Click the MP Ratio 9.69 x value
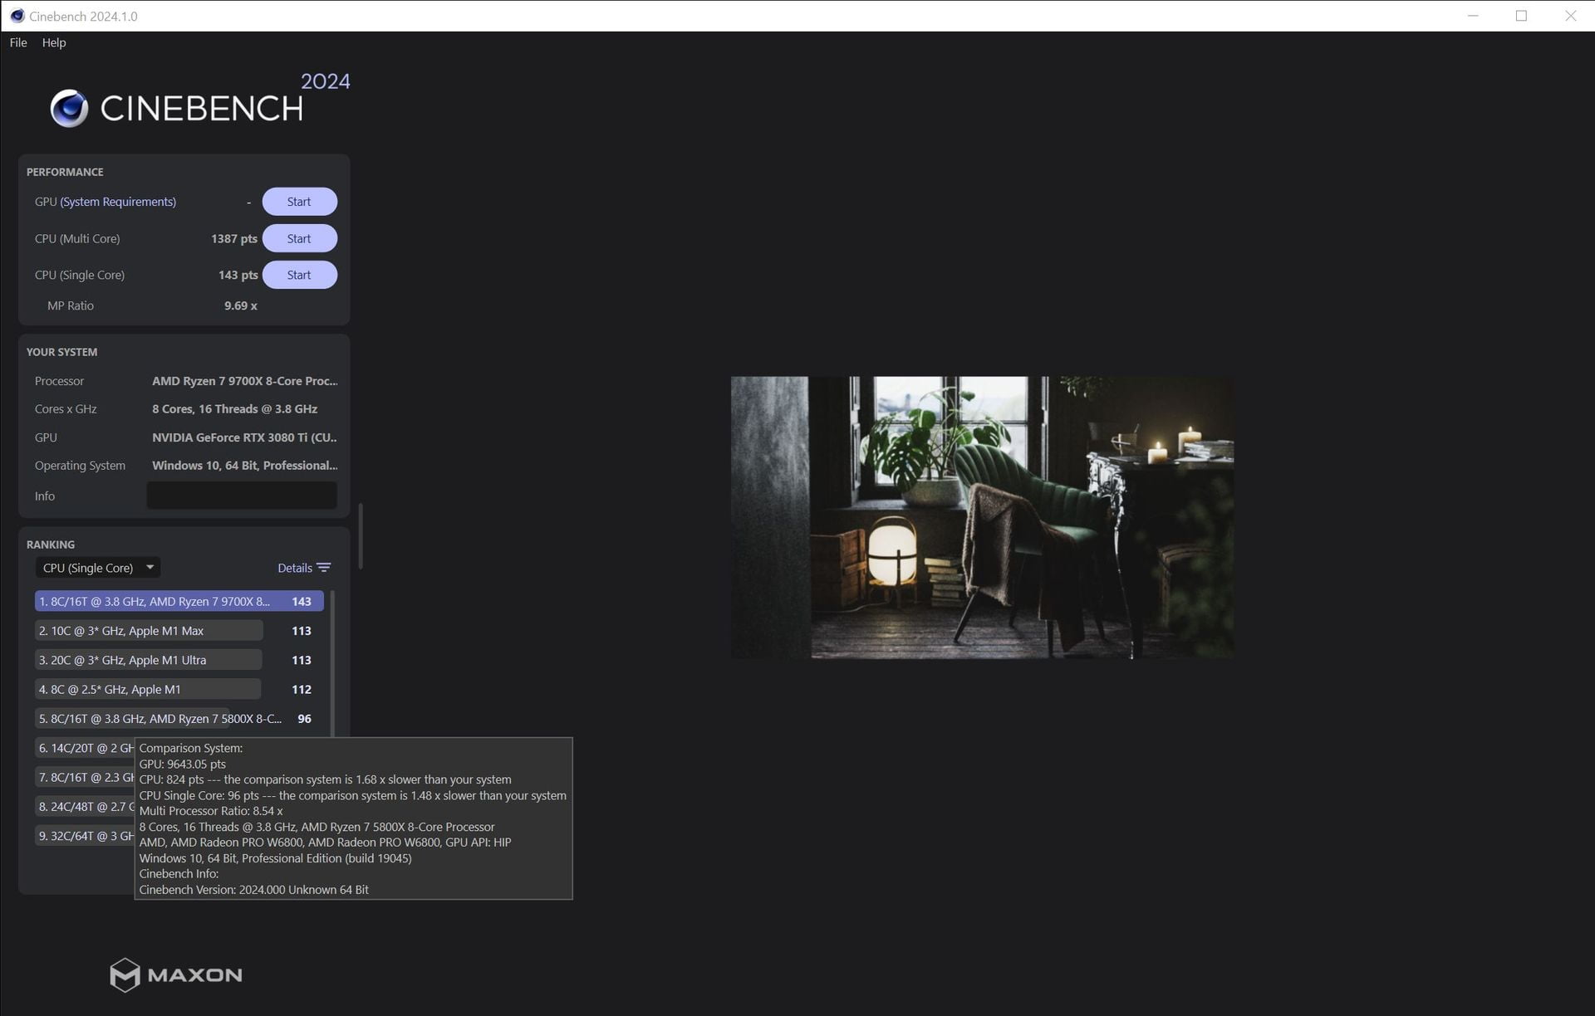 [x=241, y=305]
